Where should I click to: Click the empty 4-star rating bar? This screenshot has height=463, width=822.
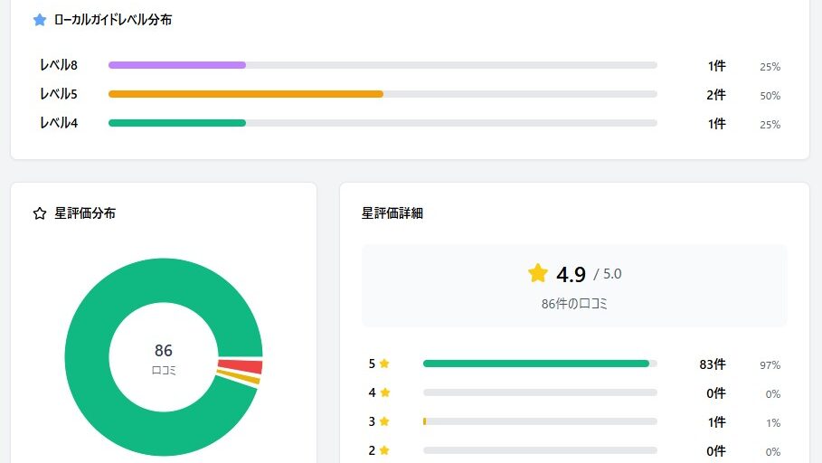pos(540,392)
